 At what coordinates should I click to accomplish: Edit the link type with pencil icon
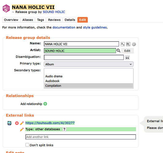pyautogui.click(x=22, y=129)
